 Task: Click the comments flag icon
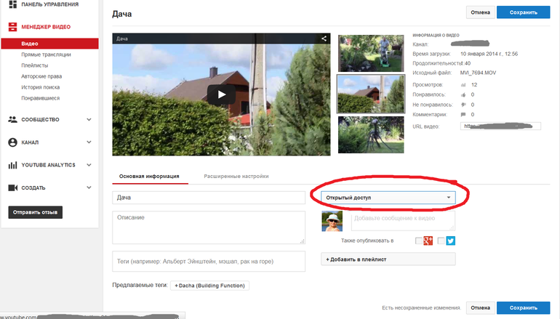click(x=463, y=115)
